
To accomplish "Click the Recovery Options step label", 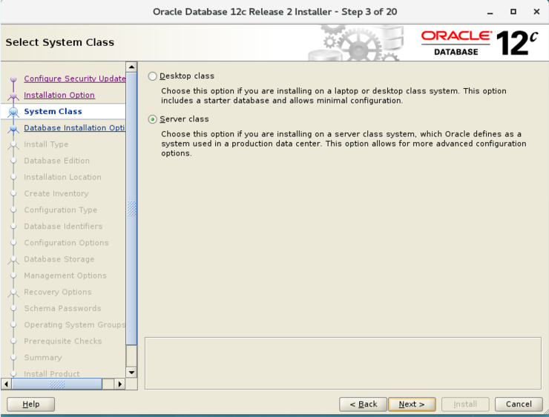I will [x=57, y=293].
